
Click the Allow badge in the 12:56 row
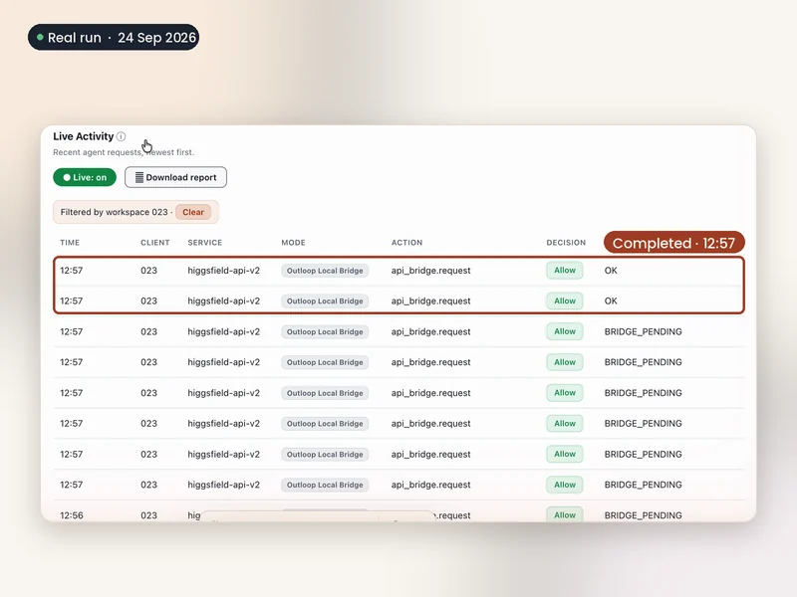(565, 514)
